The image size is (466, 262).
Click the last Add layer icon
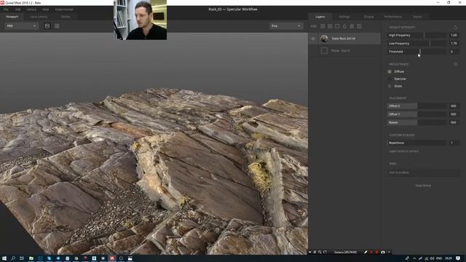pos(359,26)
